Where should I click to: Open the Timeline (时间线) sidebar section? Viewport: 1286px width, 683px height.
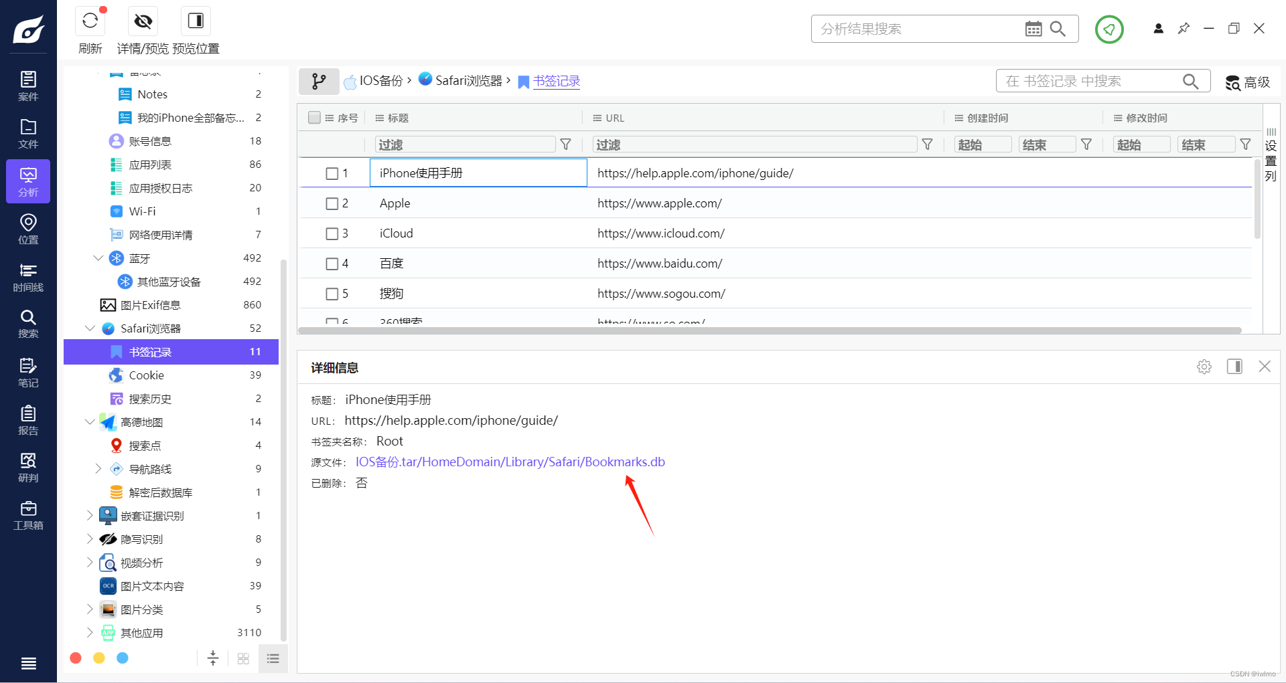(x=28, y=277)
